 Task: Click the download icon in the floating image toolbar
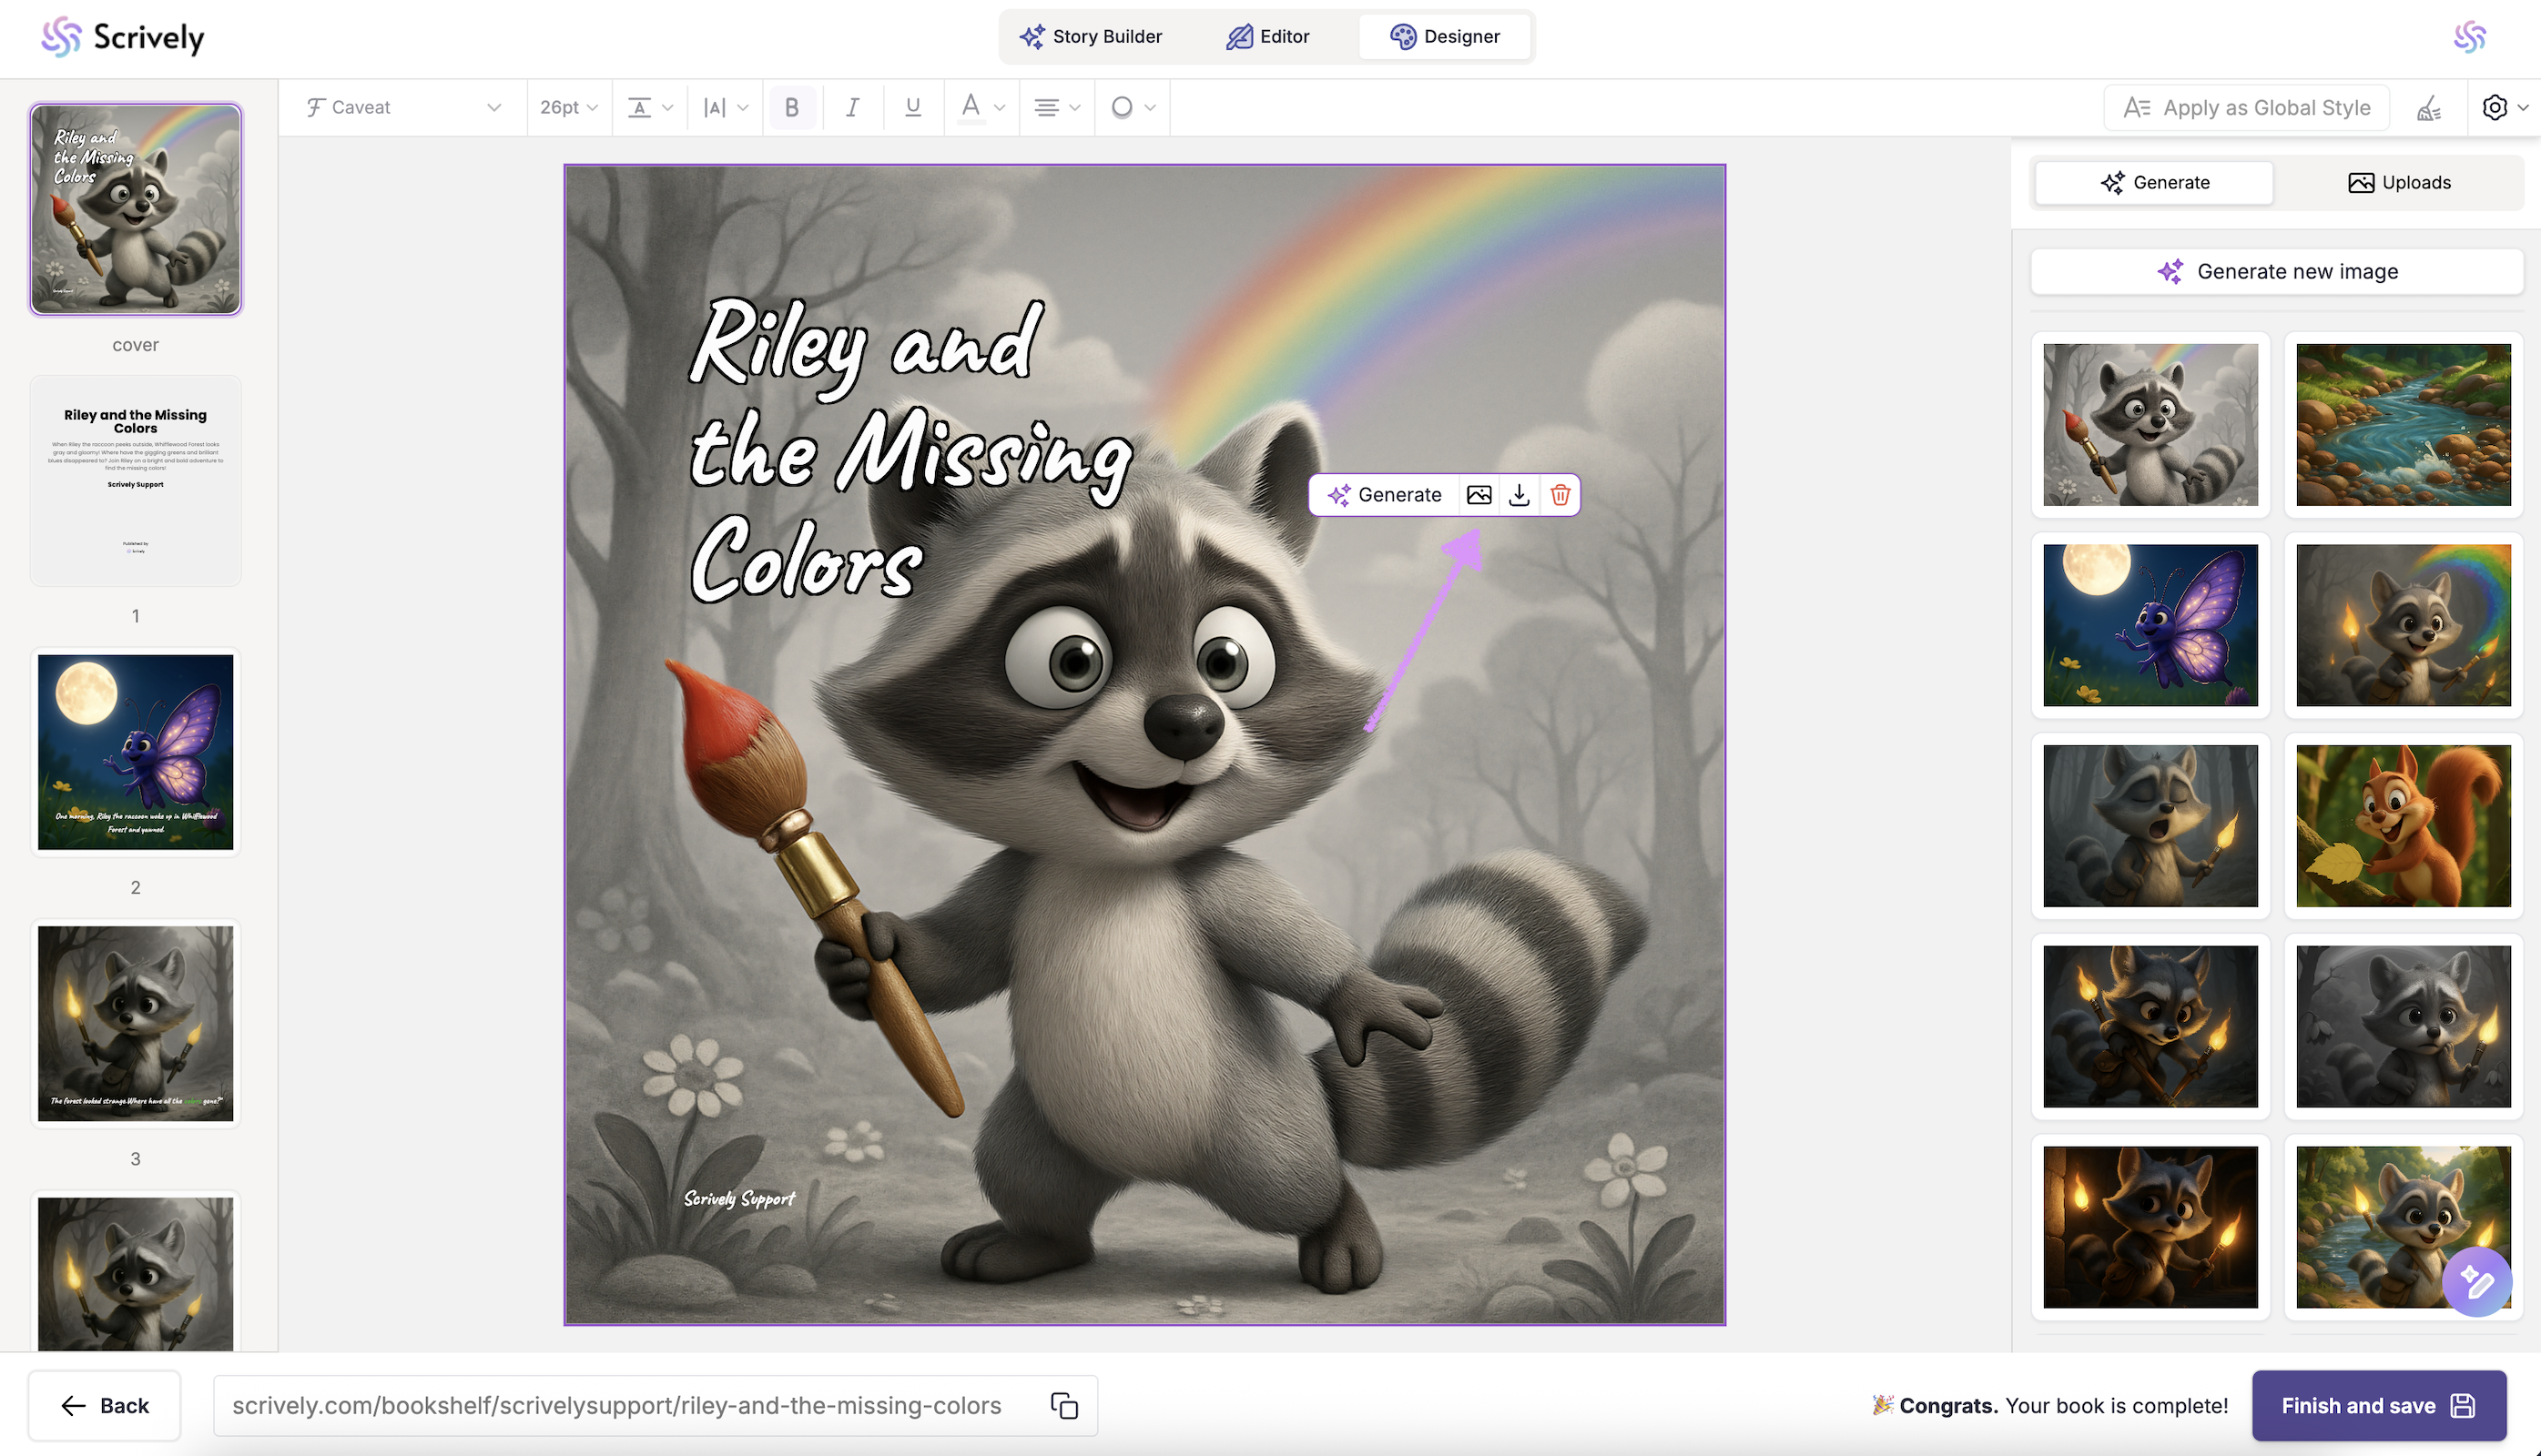tap(1519, 495)
